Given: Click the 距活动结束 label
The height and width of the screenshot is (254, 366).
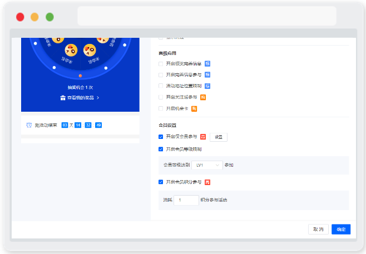Looking at the screenshot, I should 46,126.
